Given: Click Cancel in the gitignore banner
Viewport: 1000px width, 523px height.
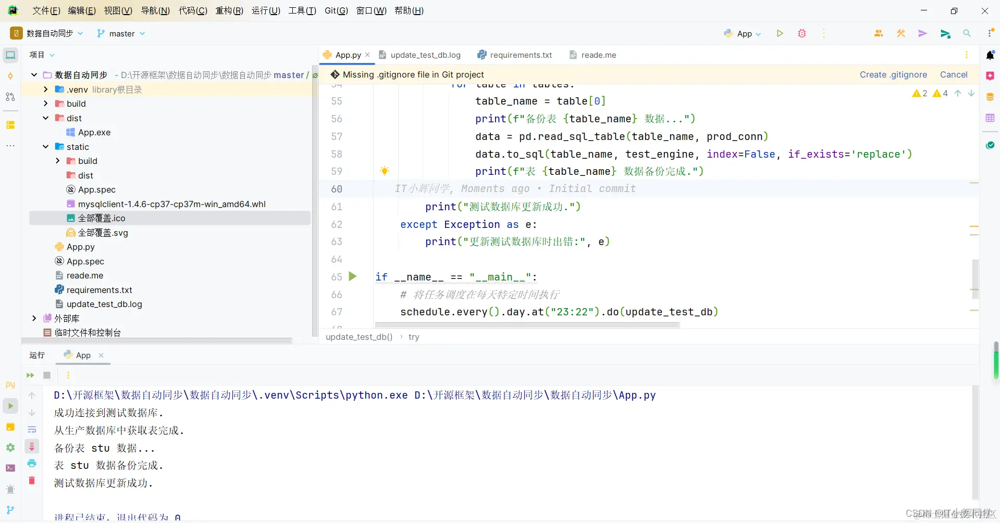Looking at the screenshot, I should (x=954, y=74).
